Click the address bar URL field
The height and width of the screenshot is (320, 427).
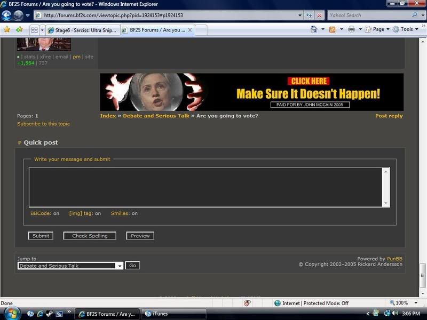165,15
